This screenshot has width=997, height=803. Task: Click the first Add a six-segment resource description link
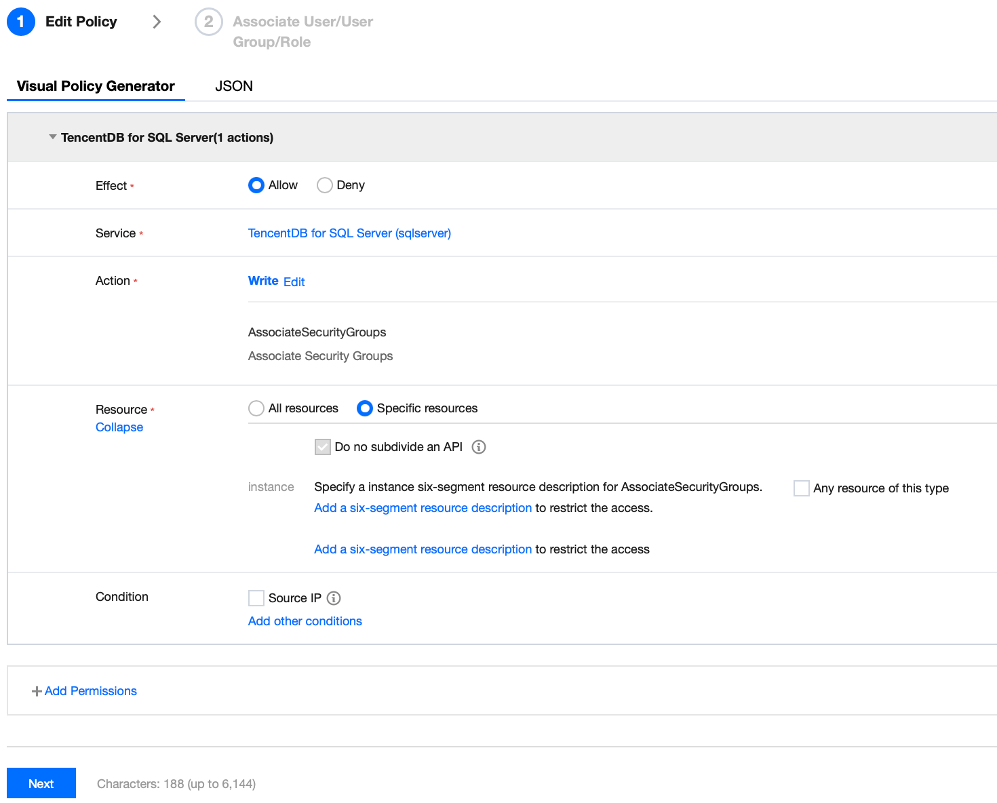pyautogui.click(x=423, y=508)
